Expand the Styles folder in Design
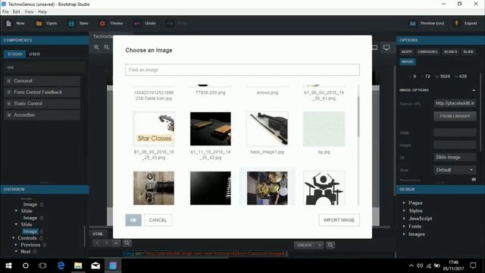Viewport: 485px width, 273px height. point(404,211)
